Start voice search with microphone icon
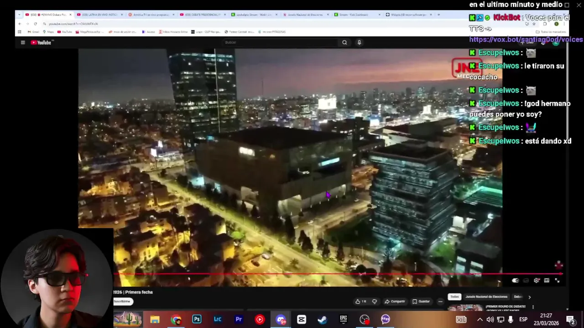The height and width of the screenshot is (328, 584). [359, 42]
